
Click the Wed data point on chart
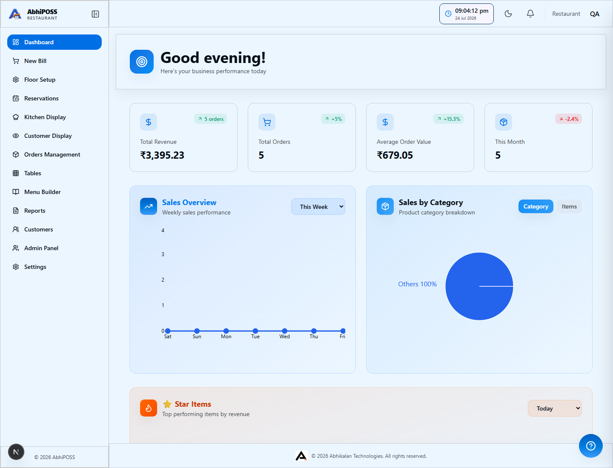284,331
